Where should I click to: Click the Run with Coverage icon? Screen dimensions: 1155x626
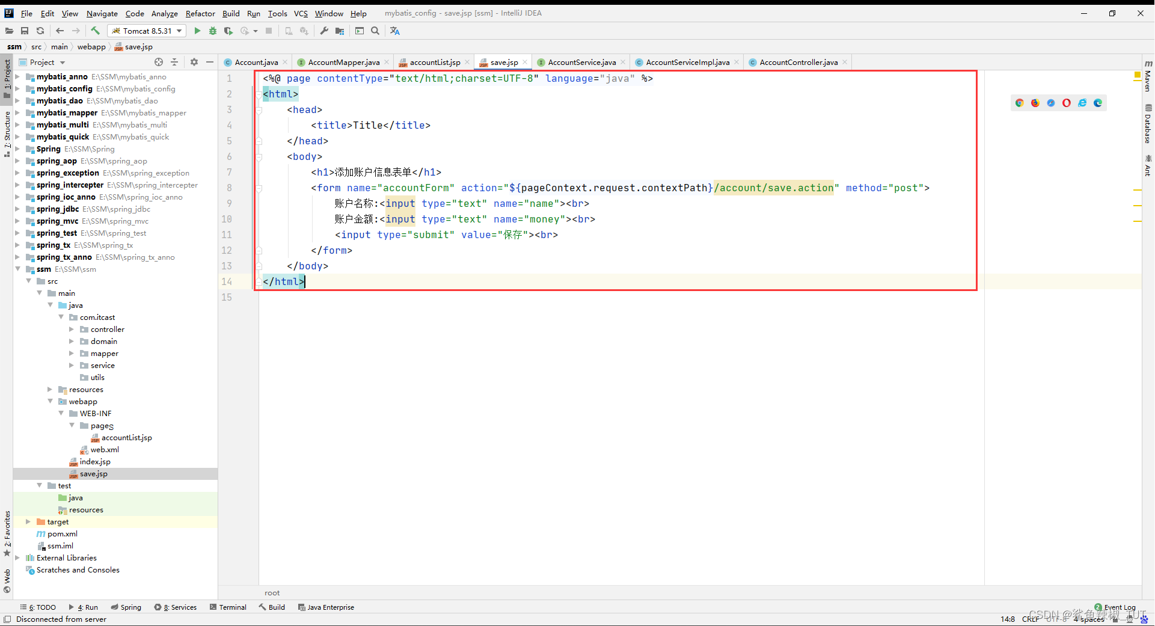tap(228, 31)
